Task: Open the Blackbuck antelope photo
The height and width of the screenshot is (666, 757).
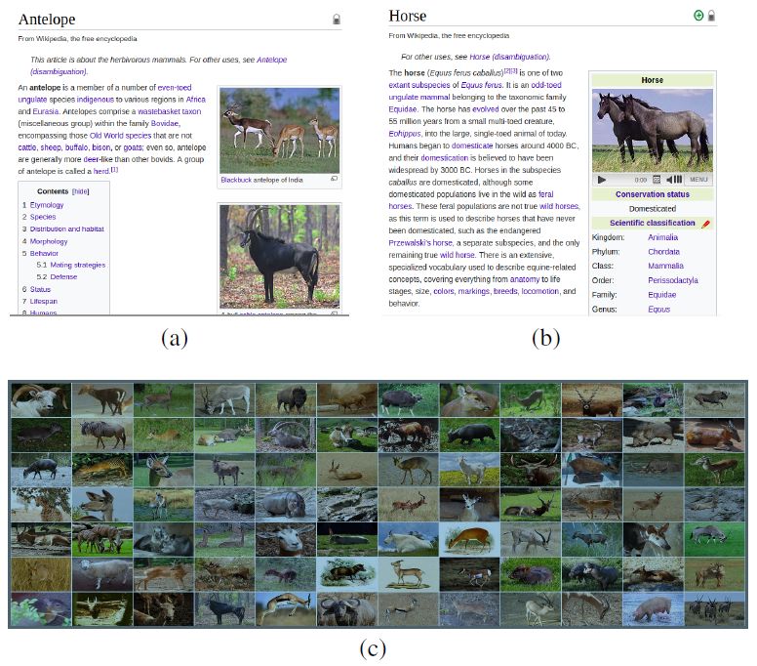Action: [280, 131]
